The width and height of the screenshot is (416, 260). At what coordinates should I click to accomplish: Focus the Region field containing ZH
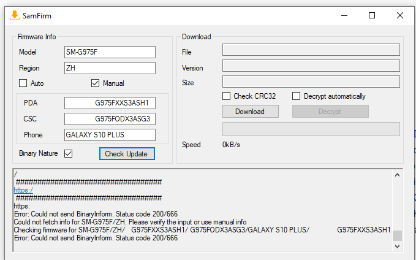tap(110, 68)
